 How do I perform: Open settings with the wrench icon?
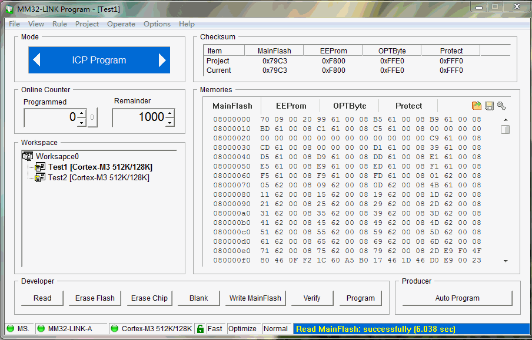tap(503, 105)
